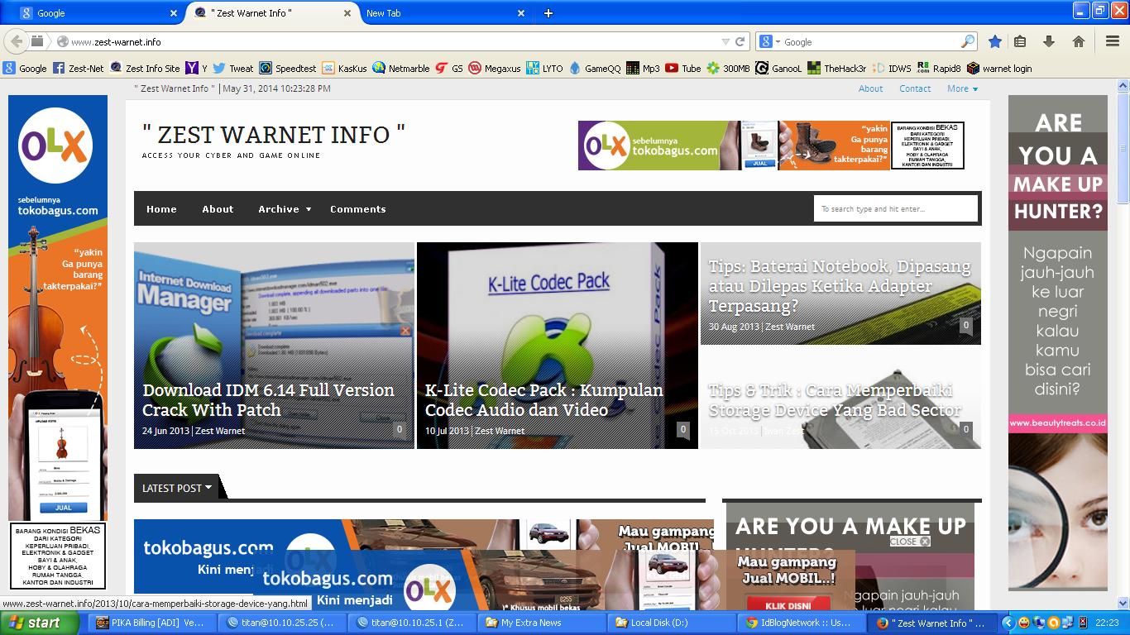The image size is (1130, 635).
Task: Open the make up hunter side banner
Action: pyautogui.click(x=1058, y=343)
